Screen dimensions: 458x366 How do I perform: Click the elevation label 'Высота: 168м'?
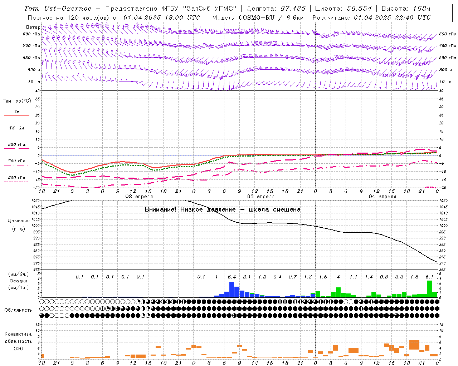pos(406,9)
